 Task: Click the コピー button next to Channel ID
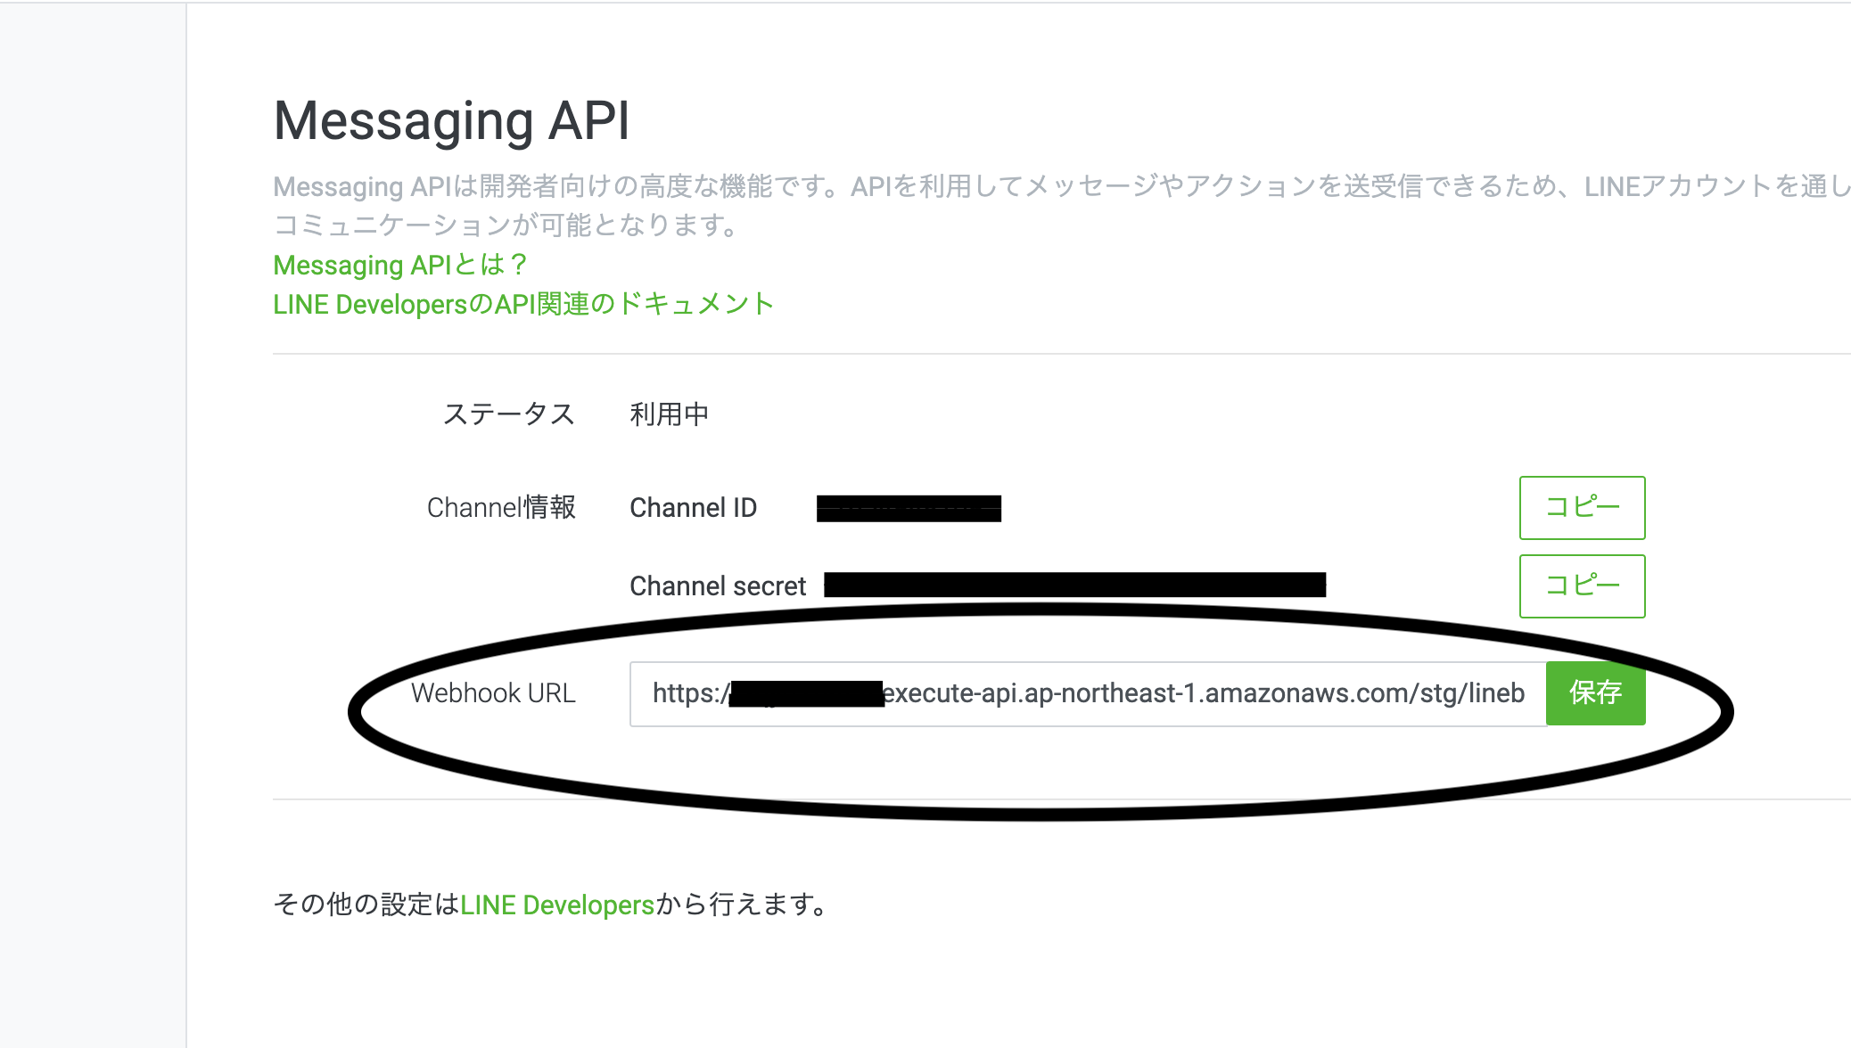[1580, 508]
